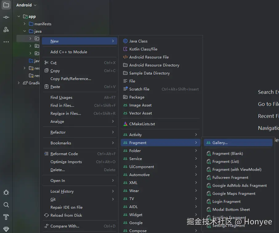Open the Bookmarks submenu
The height and width of the screenshot is (233, 279).
(x=79, y=143)
